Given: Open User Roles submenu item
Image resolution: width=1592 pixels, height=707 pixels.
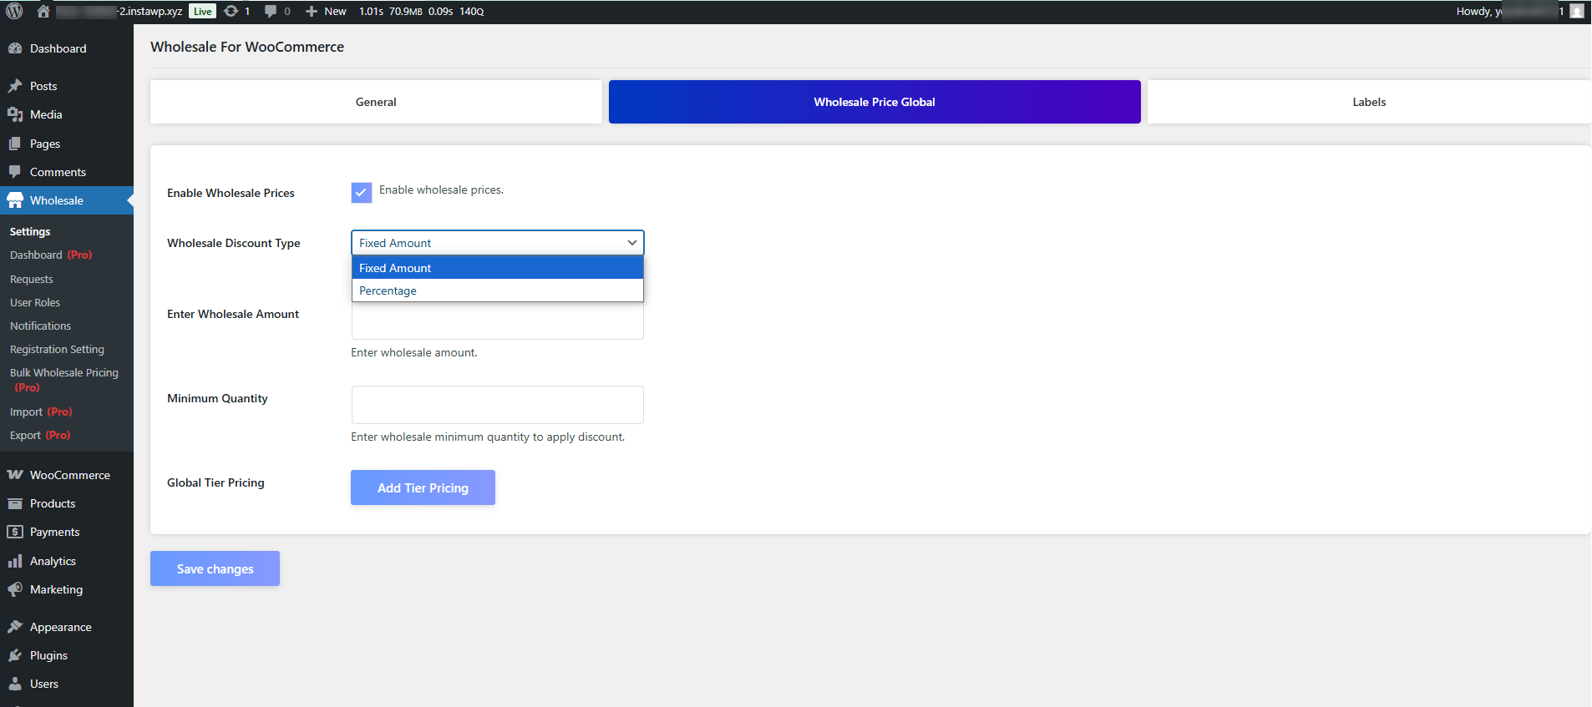Looking at the screenshot, I should pyautogui.click(x=35, y=303).
